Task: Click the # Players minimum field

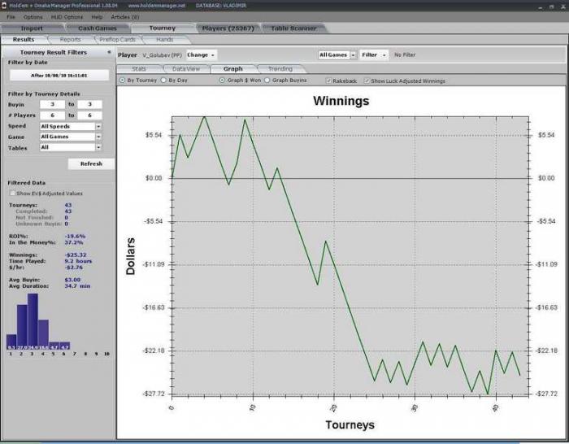Action: (52, 115)
